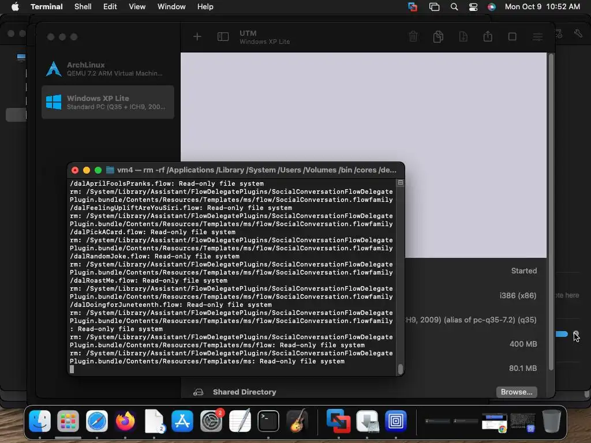Open the View menu
The width and height of the screenshot is (591, 443).
[137, 7]
